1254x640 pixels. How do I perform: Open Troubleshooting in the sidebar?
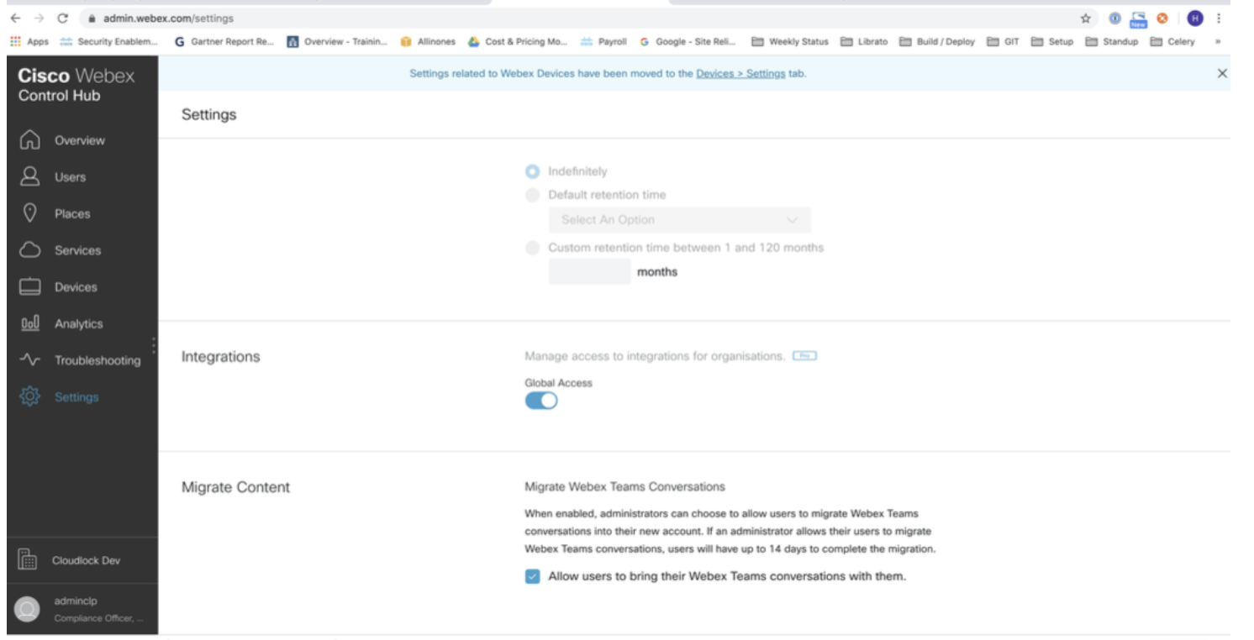(80, 360)
